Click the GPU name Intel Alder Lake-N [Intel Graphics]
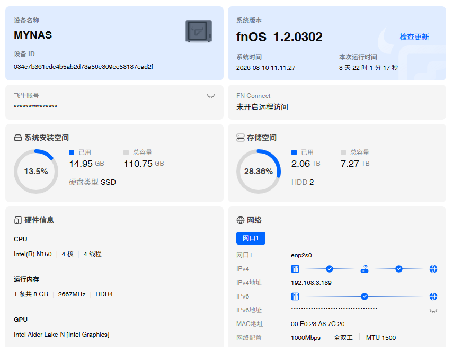 pyautogui.click(x=61, y=335)
